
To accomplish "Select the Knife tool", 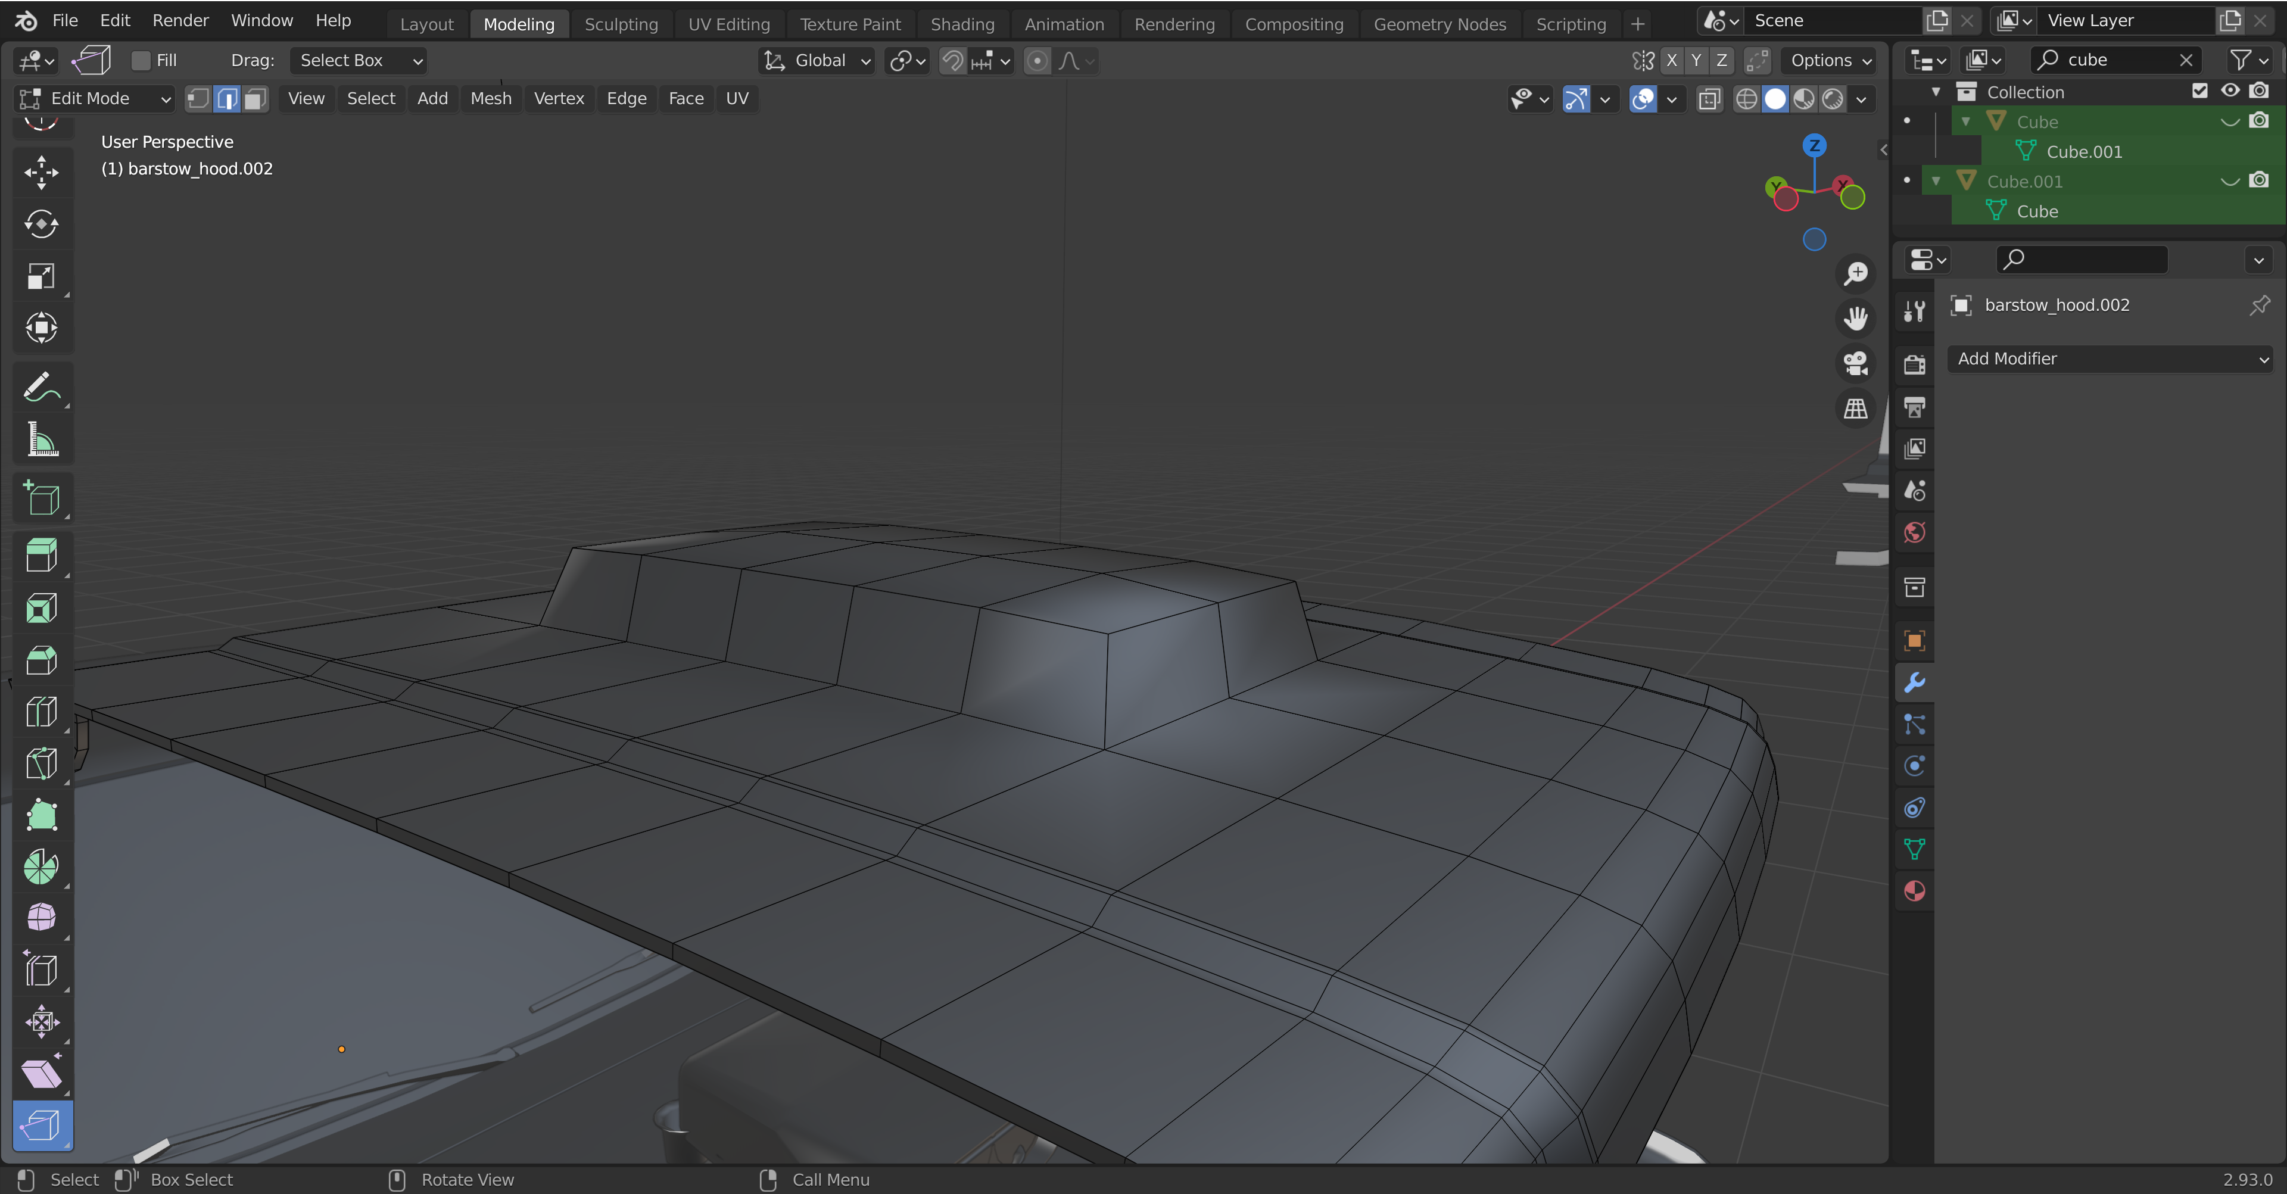I will [41, 763].
